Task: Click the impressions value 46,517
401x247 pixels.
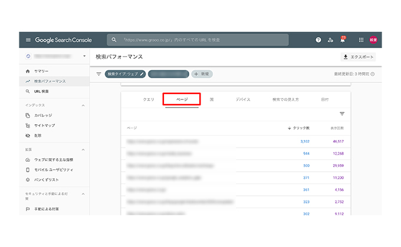Action: point(338,141)
